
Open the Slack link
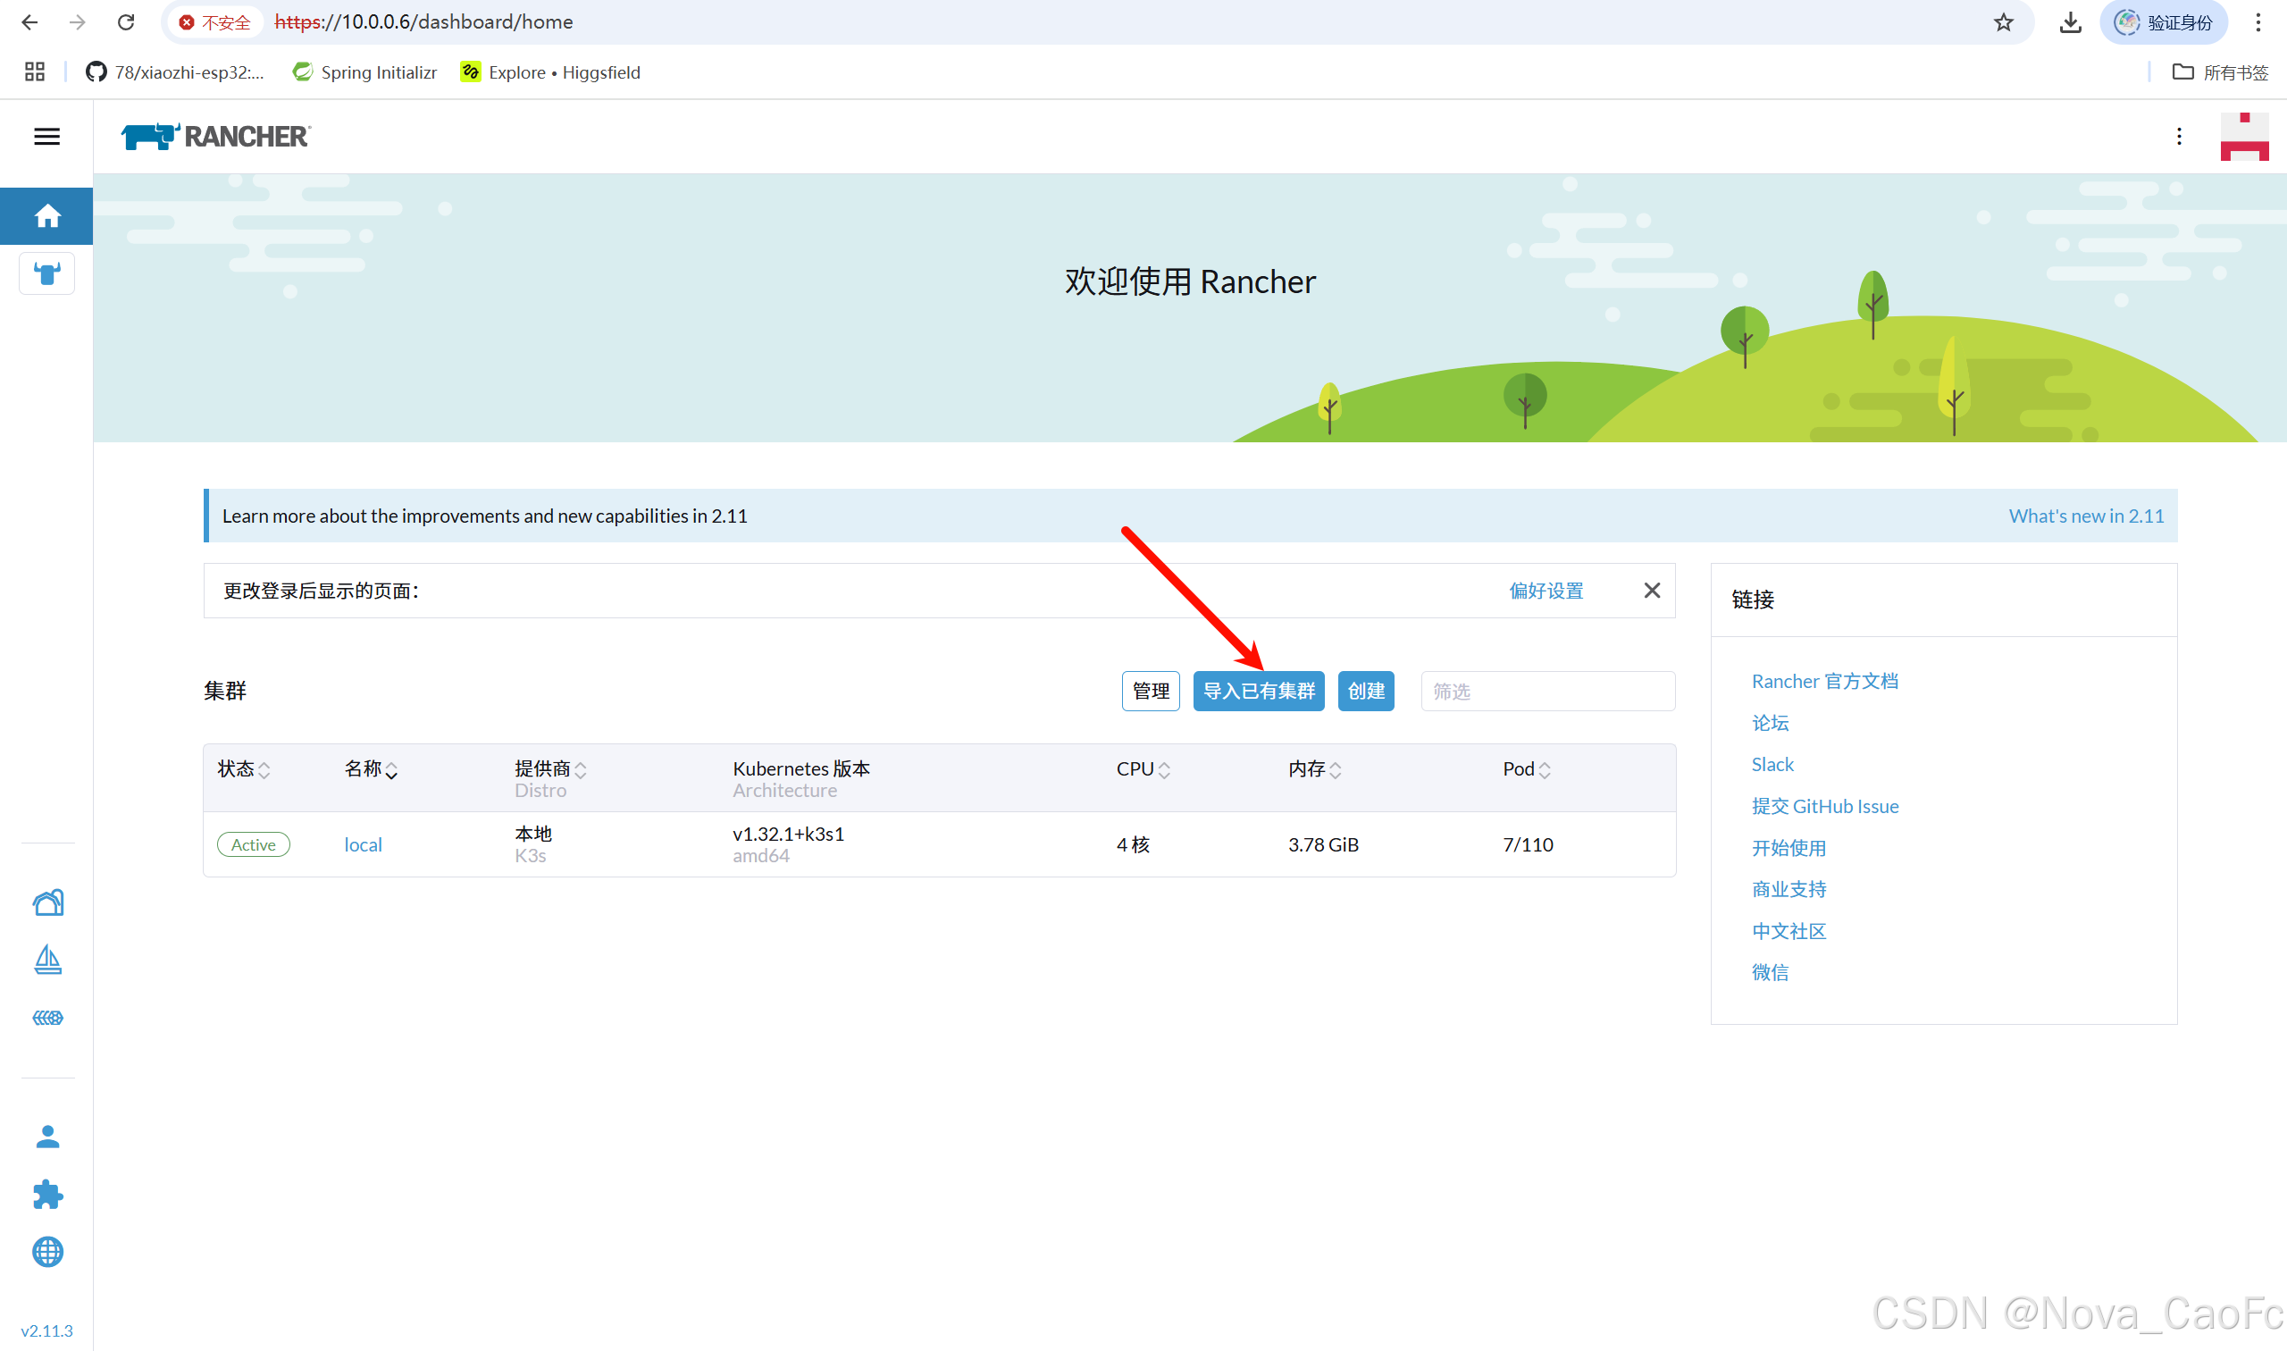coord(1772,765)
